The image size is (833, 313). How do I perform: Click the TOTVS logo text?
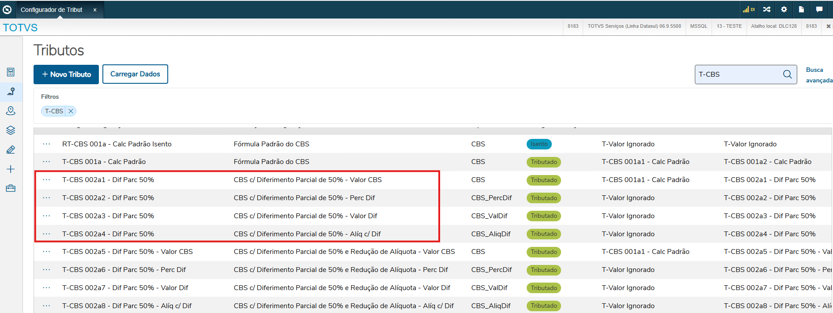[20, 27]
